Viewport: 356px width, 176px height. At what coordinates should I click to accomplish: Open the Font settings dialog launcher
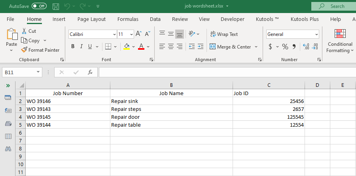[x=151, y=60]
